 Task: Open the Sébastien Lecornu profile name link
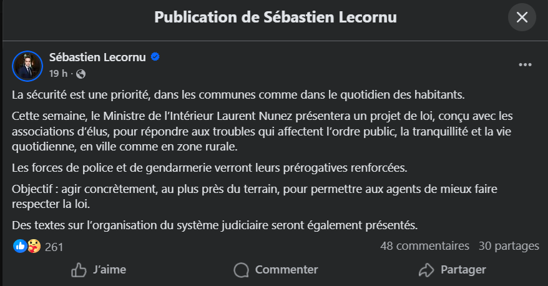pyautogui.click(x=97, y=57)
